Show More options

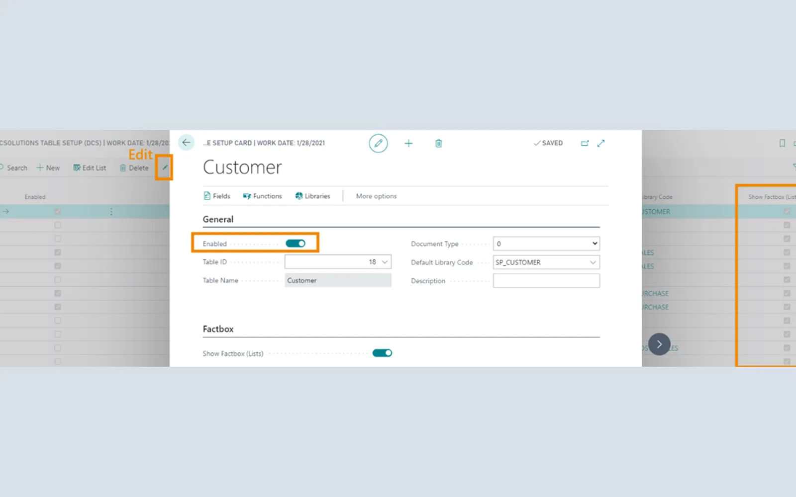pos(376,196)
